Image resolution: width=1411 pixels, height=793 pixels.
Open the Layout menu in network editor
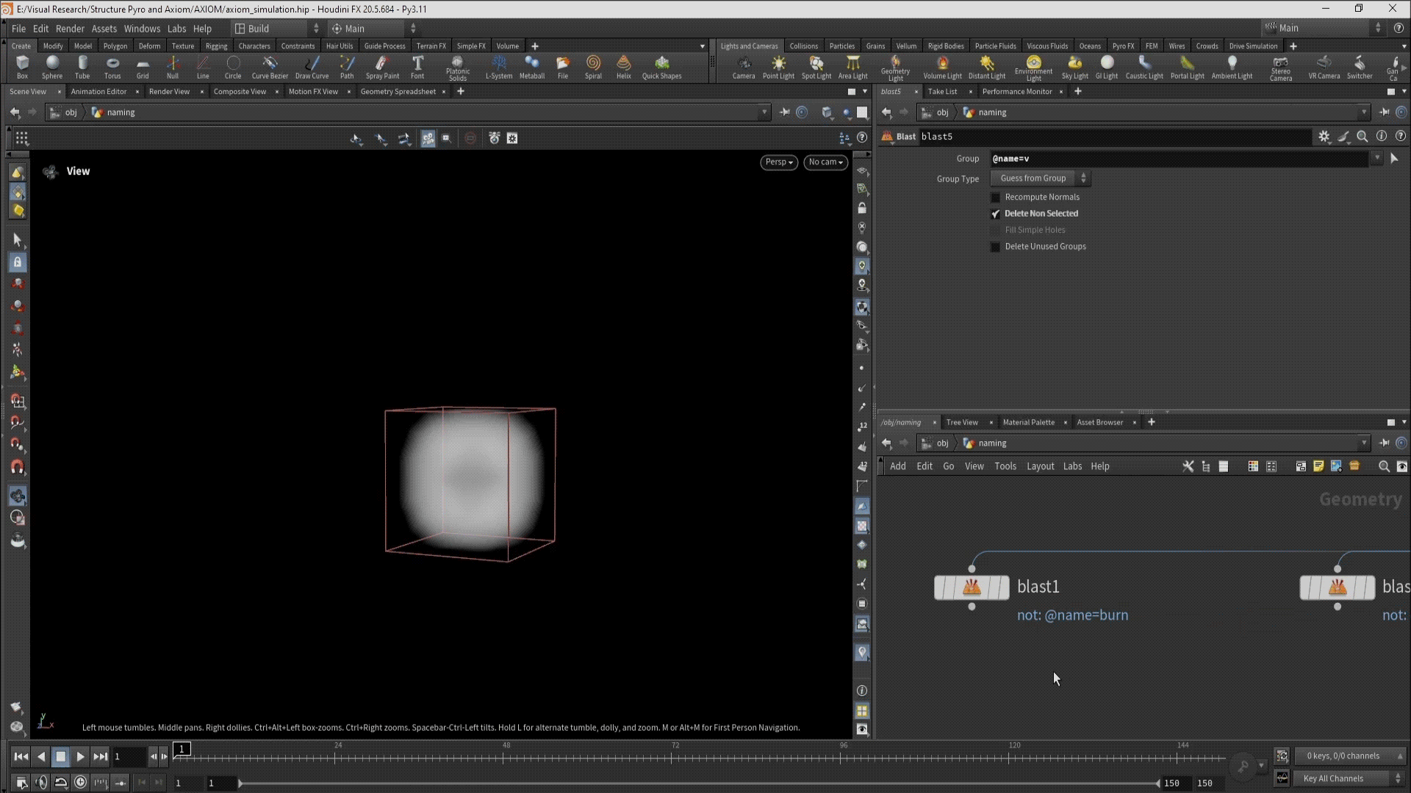coord(1040,466)
